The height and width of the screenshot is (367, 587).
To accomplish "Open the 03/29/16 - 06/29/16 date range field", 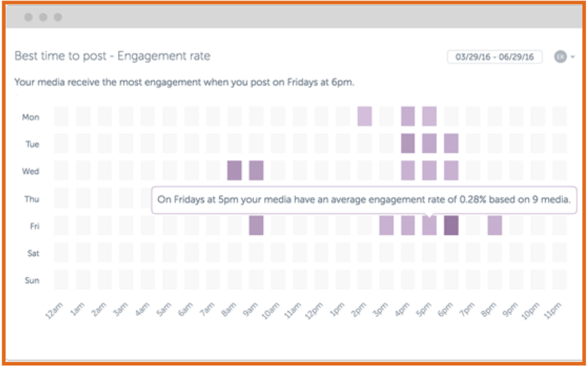I will (x=494, y=57).
